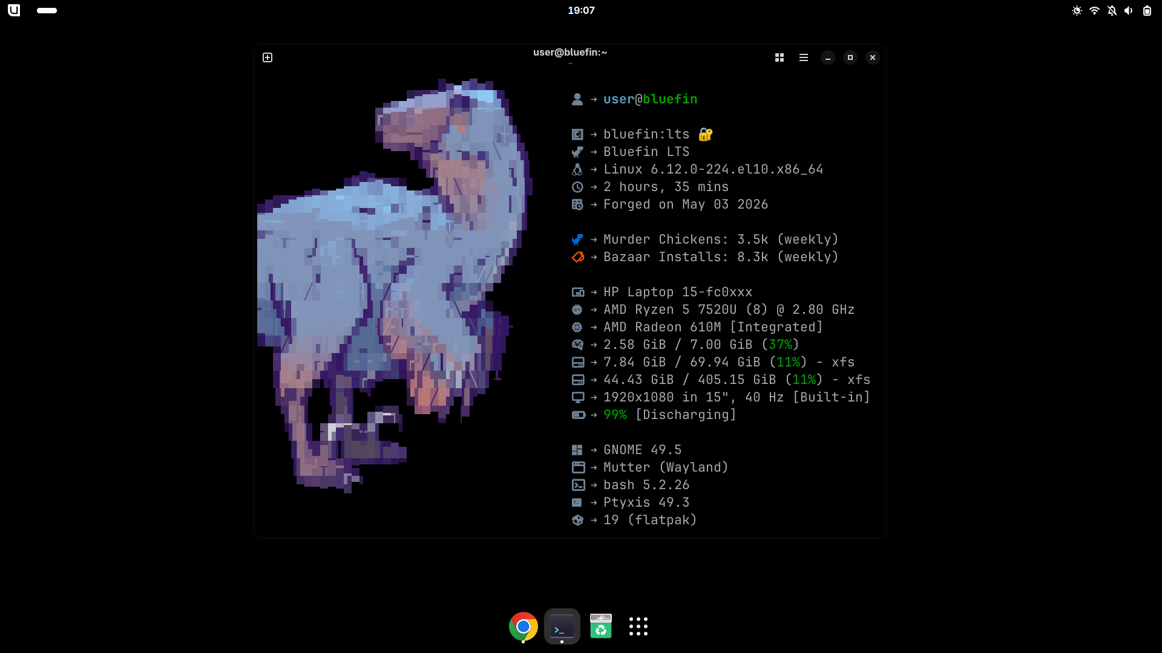Minimize the terminal window

(828, 57)
